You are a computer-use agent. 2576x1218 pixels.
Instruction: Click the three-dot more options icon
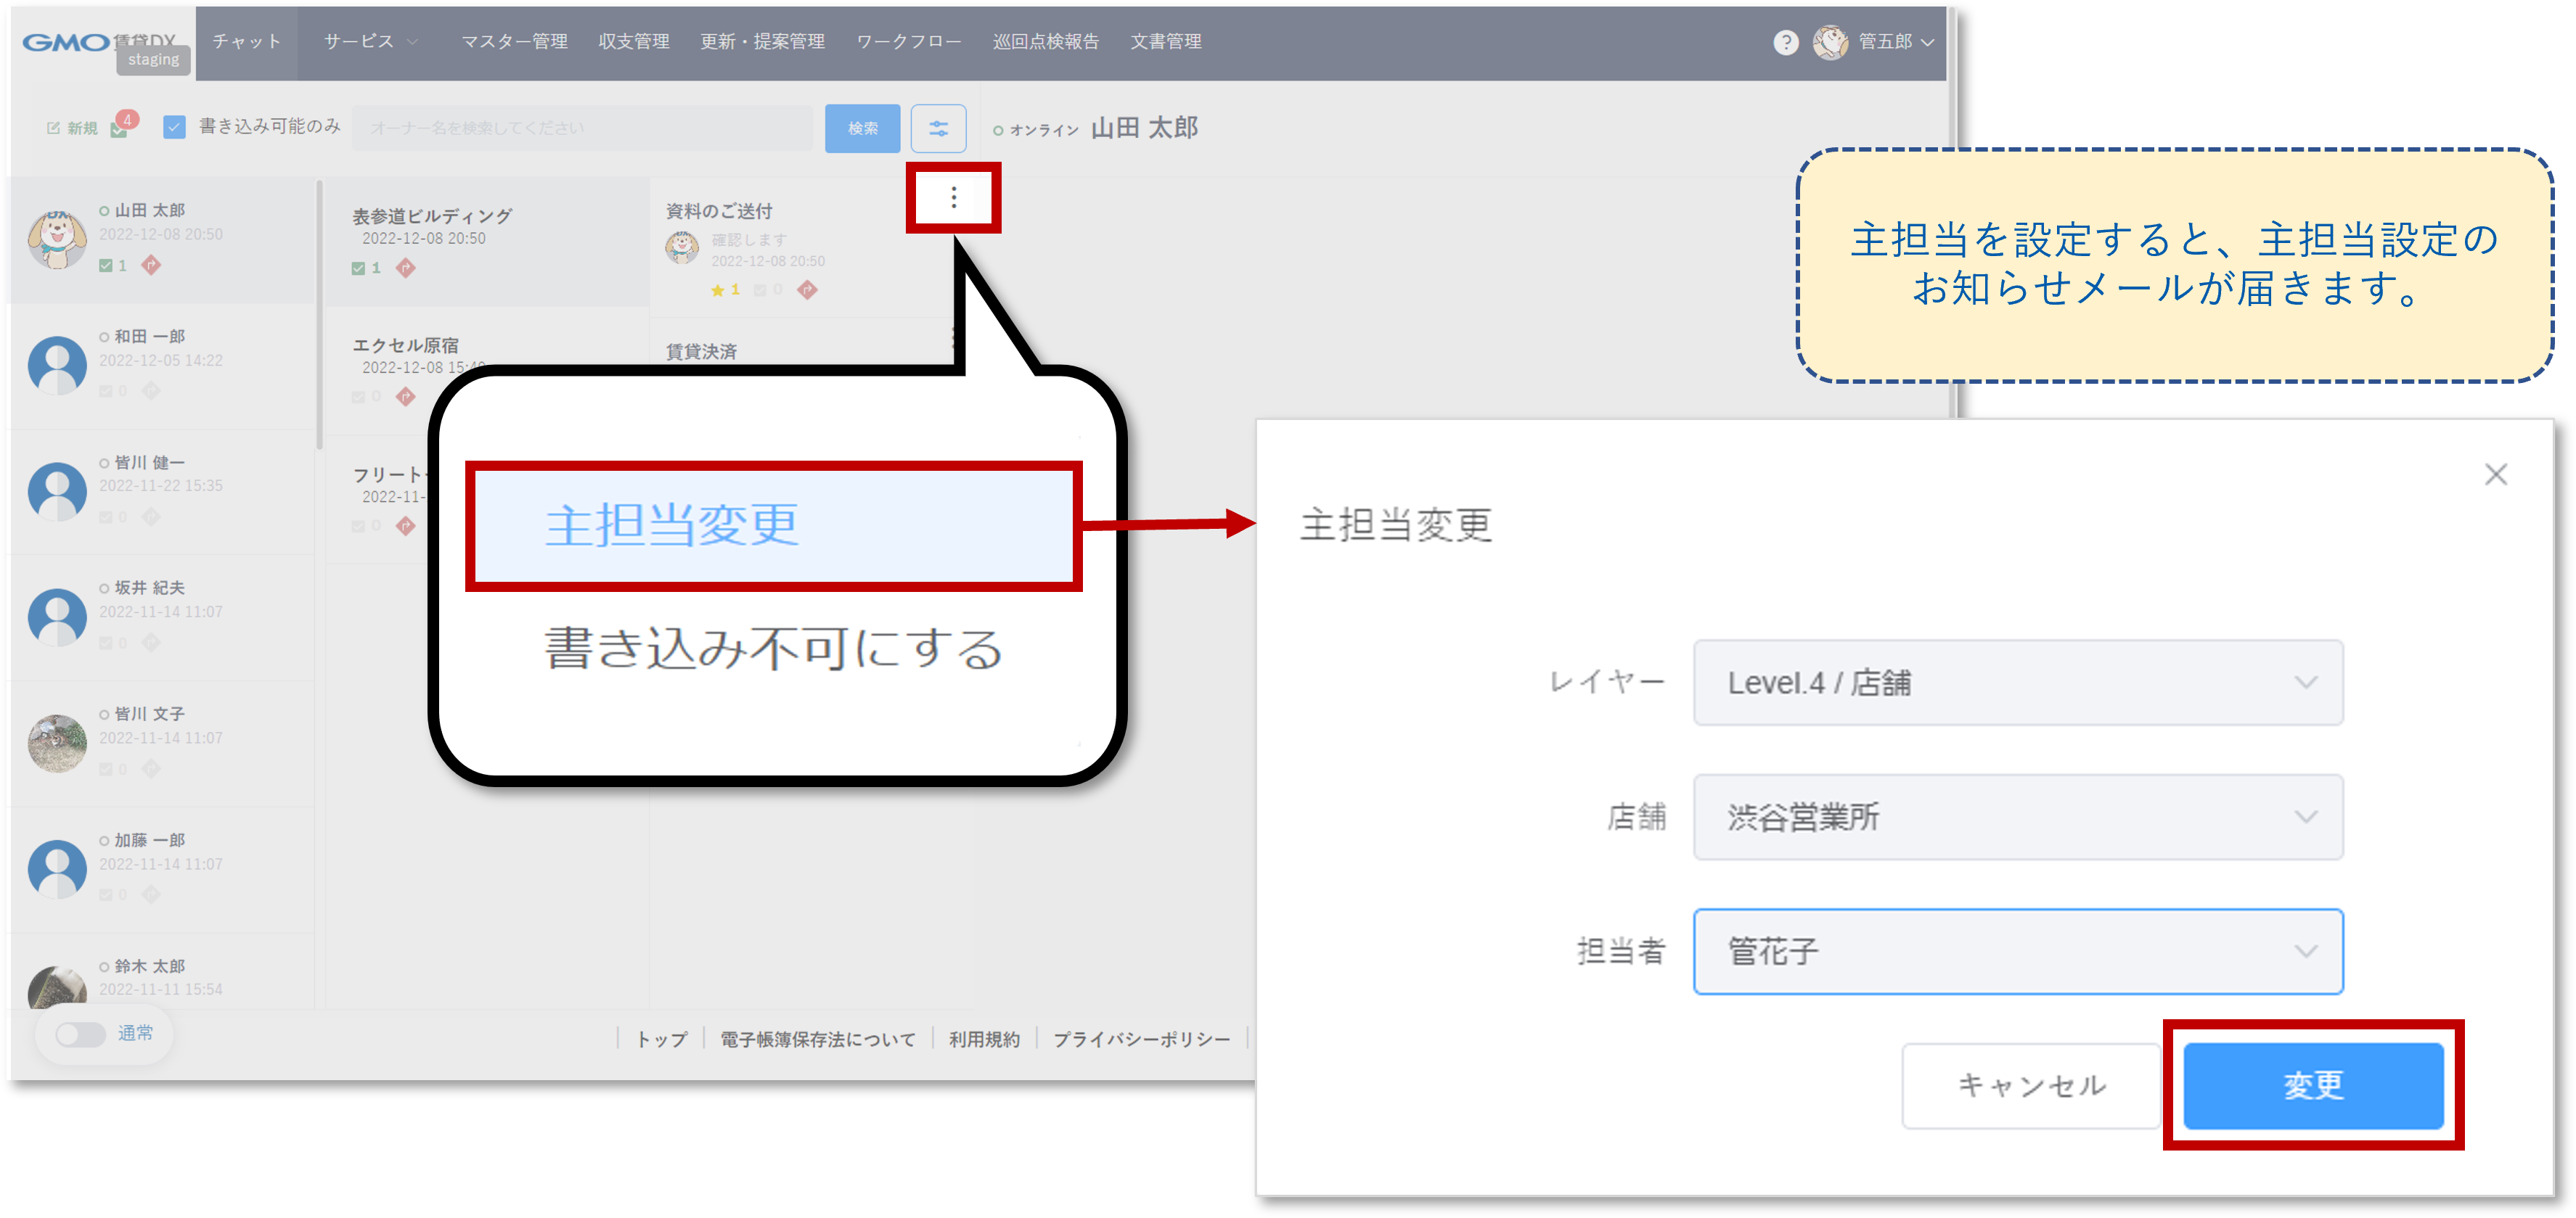pyautogui.click(x=953, y=198)
